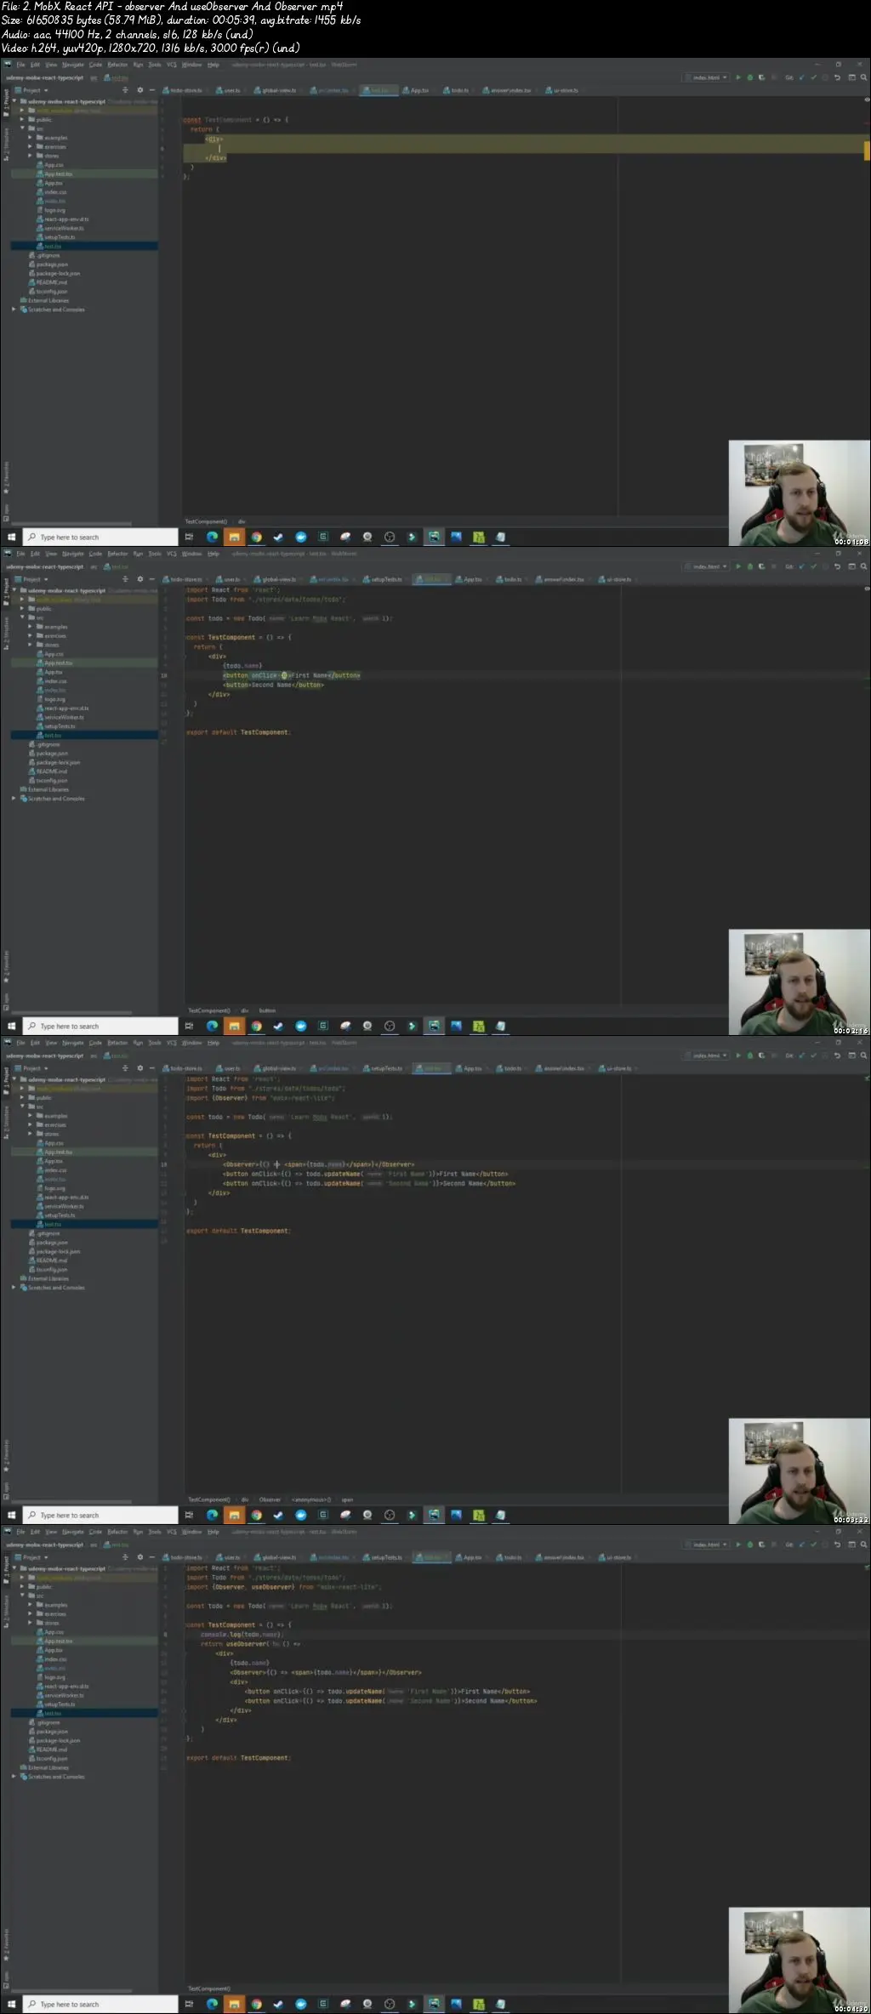871x2014 pixels.
Task: Switch to the global-view.ts tab in the fourth frame
Action: [x=276, y=1557]
